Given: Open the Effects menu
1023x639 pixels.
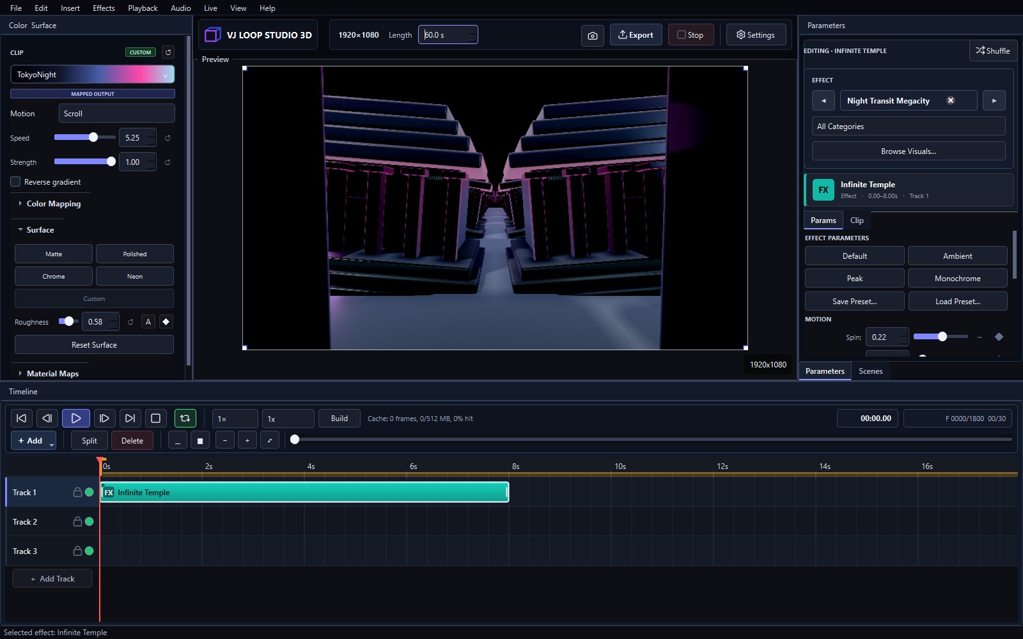Looking at the screenshot, I should tap(104, 8).
